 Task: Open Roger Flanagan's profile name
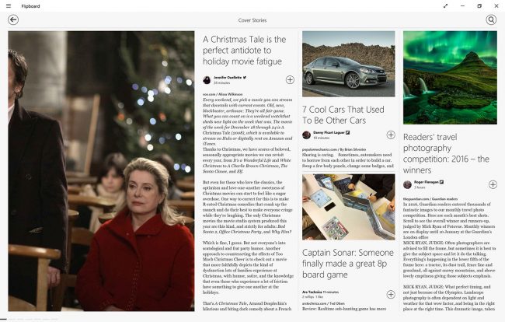(426, 182)
